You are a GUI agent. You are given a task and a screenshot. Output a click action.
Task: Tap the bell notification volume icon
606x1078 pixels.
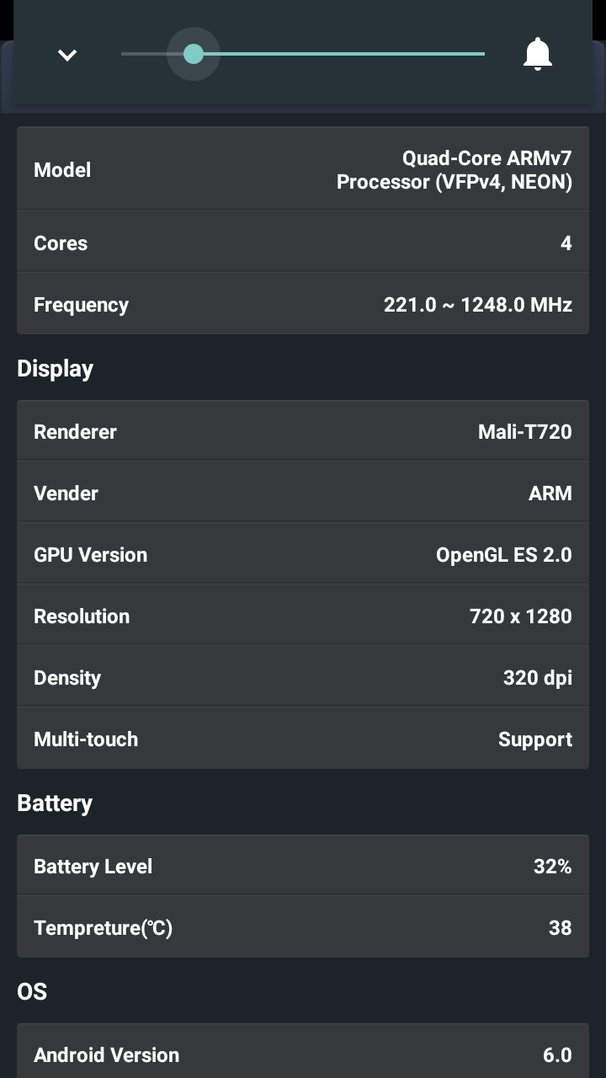point(537,54)
